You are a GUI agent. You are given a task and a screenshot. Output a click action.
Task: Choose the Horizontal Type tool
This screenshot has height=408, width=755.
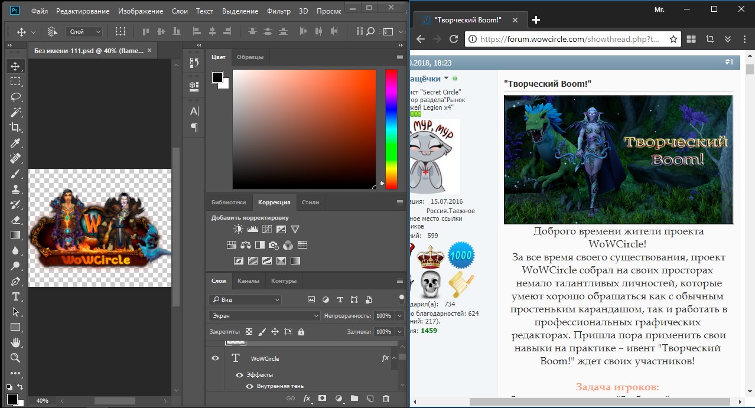tap(16, 296)
